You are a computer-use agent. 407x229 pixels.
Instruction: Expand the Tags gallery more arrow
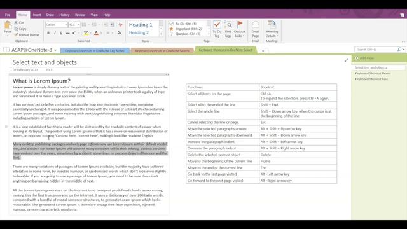(x=209, y=34)
